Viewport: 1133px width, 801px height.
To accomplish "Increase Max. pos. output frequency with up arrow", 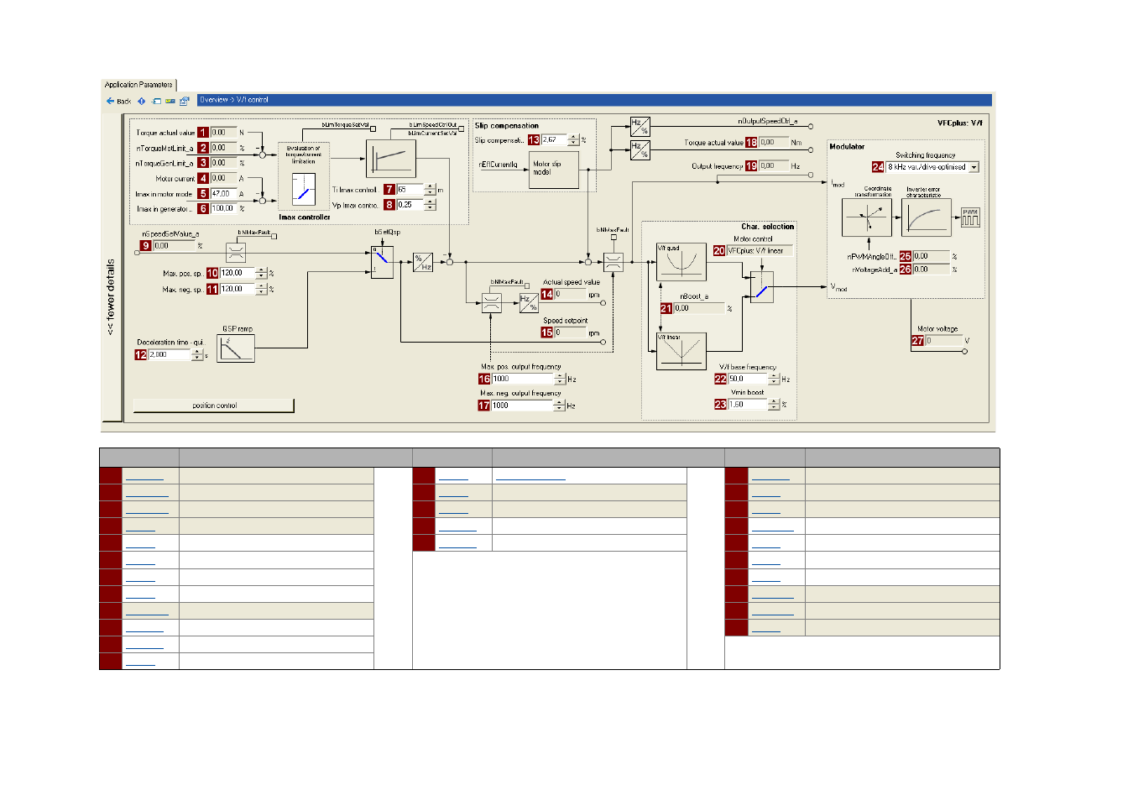I will (x=560, y=376).
